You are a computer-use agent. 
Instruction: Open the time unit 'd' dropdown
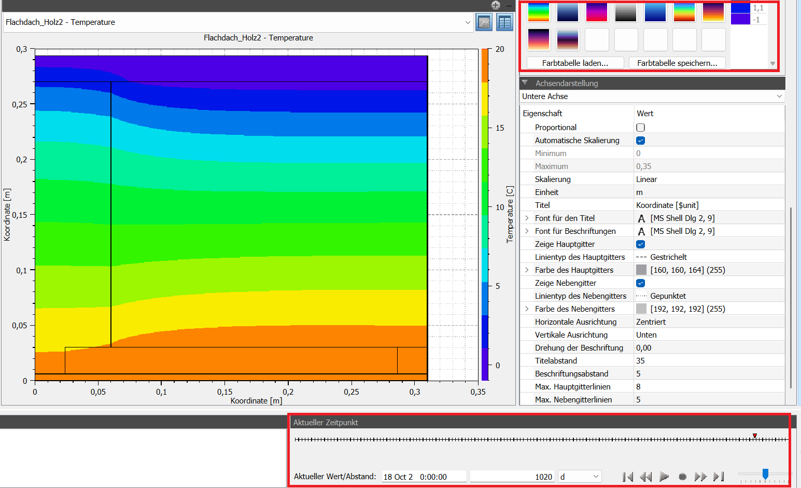click(580, 477)
